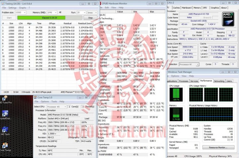Open Options menu in Task Manager
Viewport: 239px width, 158px height.
(x=175, y=76)
